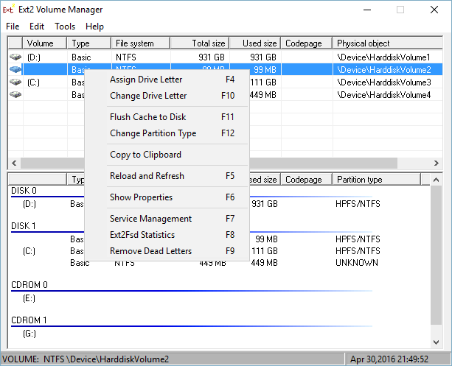Click the Partition type column header
The image size is (452, 366).
click(x=377, y=180)
